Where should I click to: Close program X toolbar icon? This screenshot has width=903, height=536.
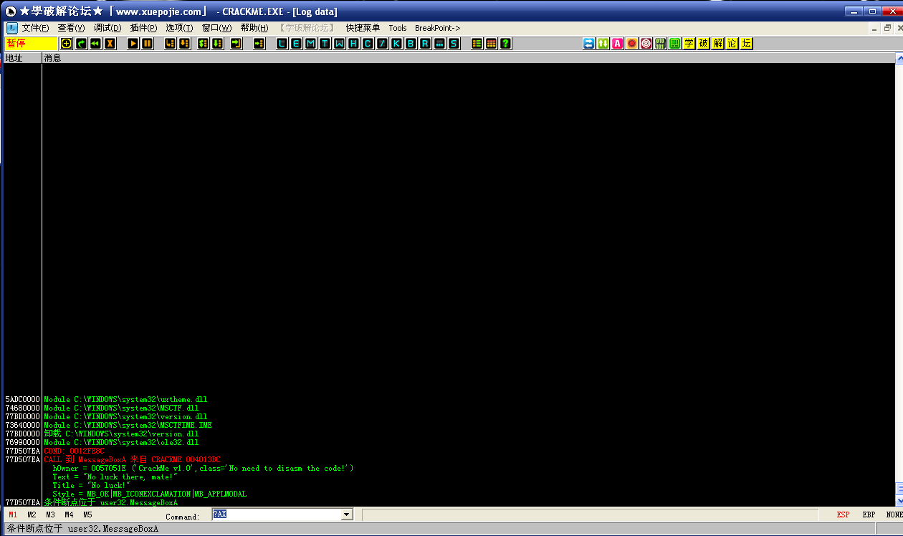click(110, 44)
